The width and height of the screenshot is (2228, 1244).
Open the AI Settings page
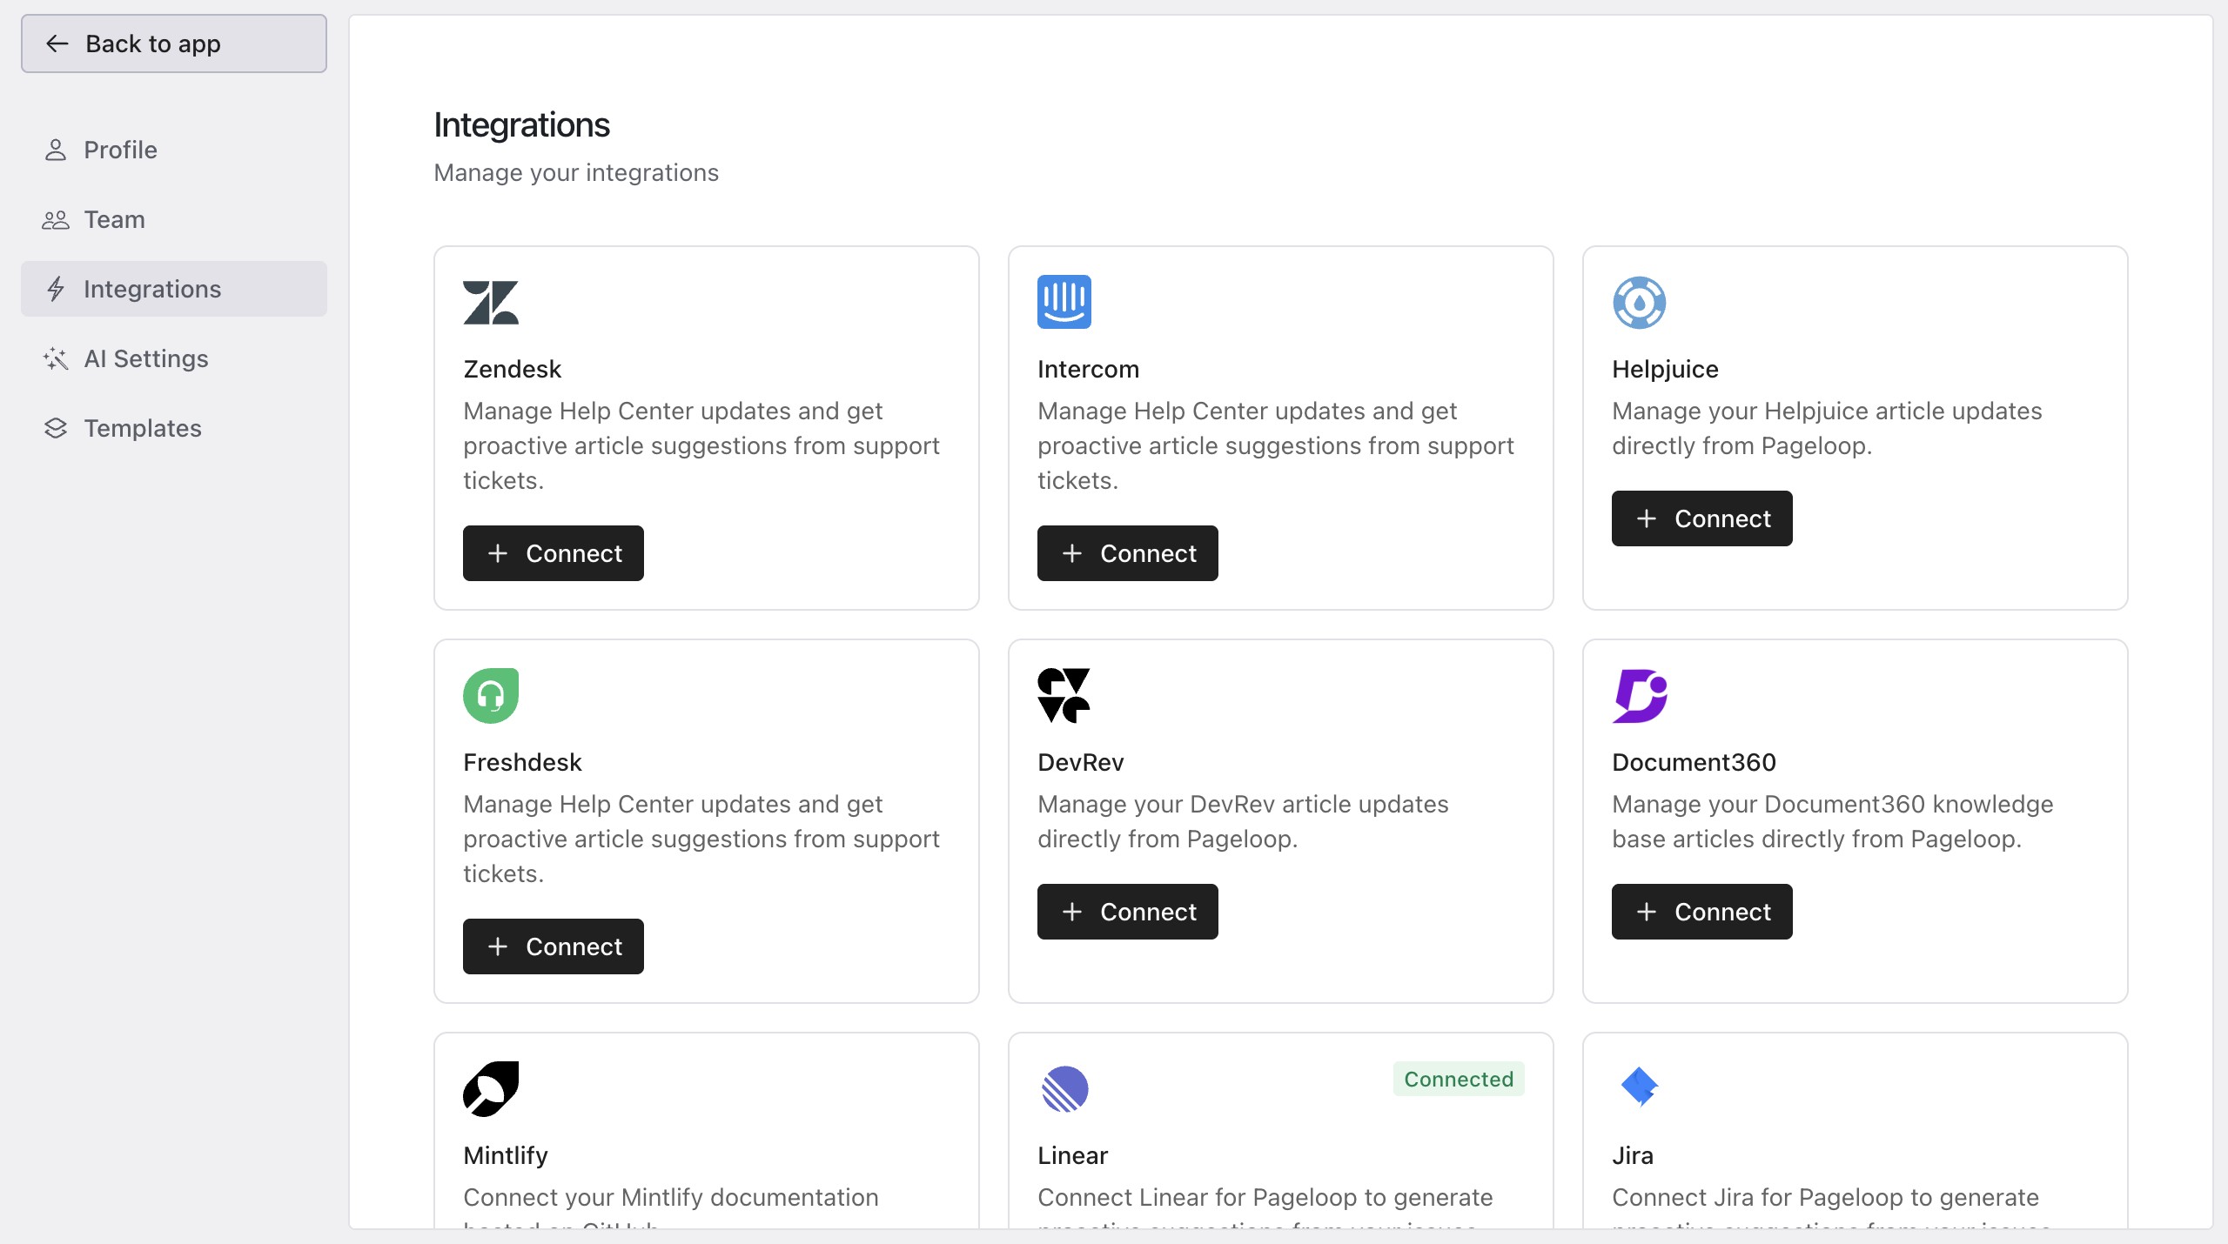click(x=174, y=358)
